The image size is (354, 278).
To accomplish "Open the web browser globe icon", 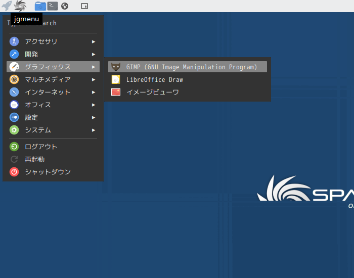I will click(65, 6).
